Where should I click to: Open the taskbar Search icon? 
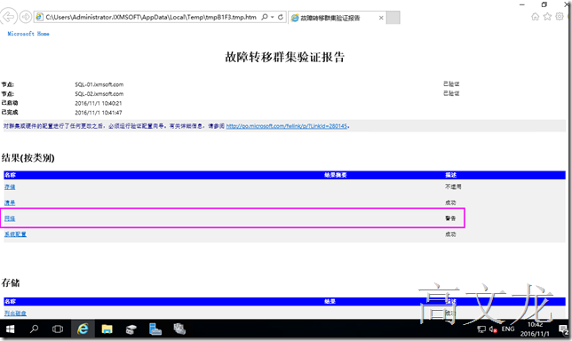click(35, 329)
